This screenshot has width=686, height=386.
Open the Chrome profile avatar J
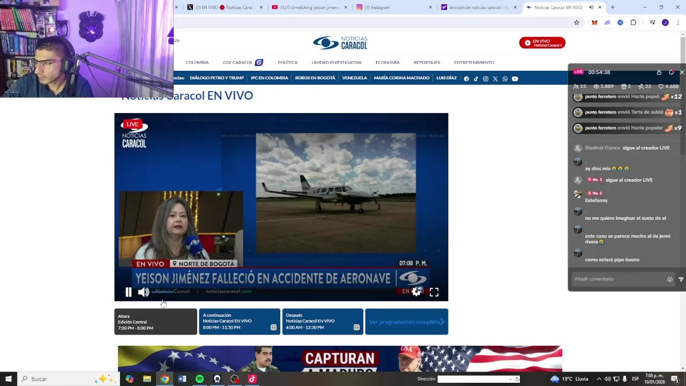[x=665, y=23]
